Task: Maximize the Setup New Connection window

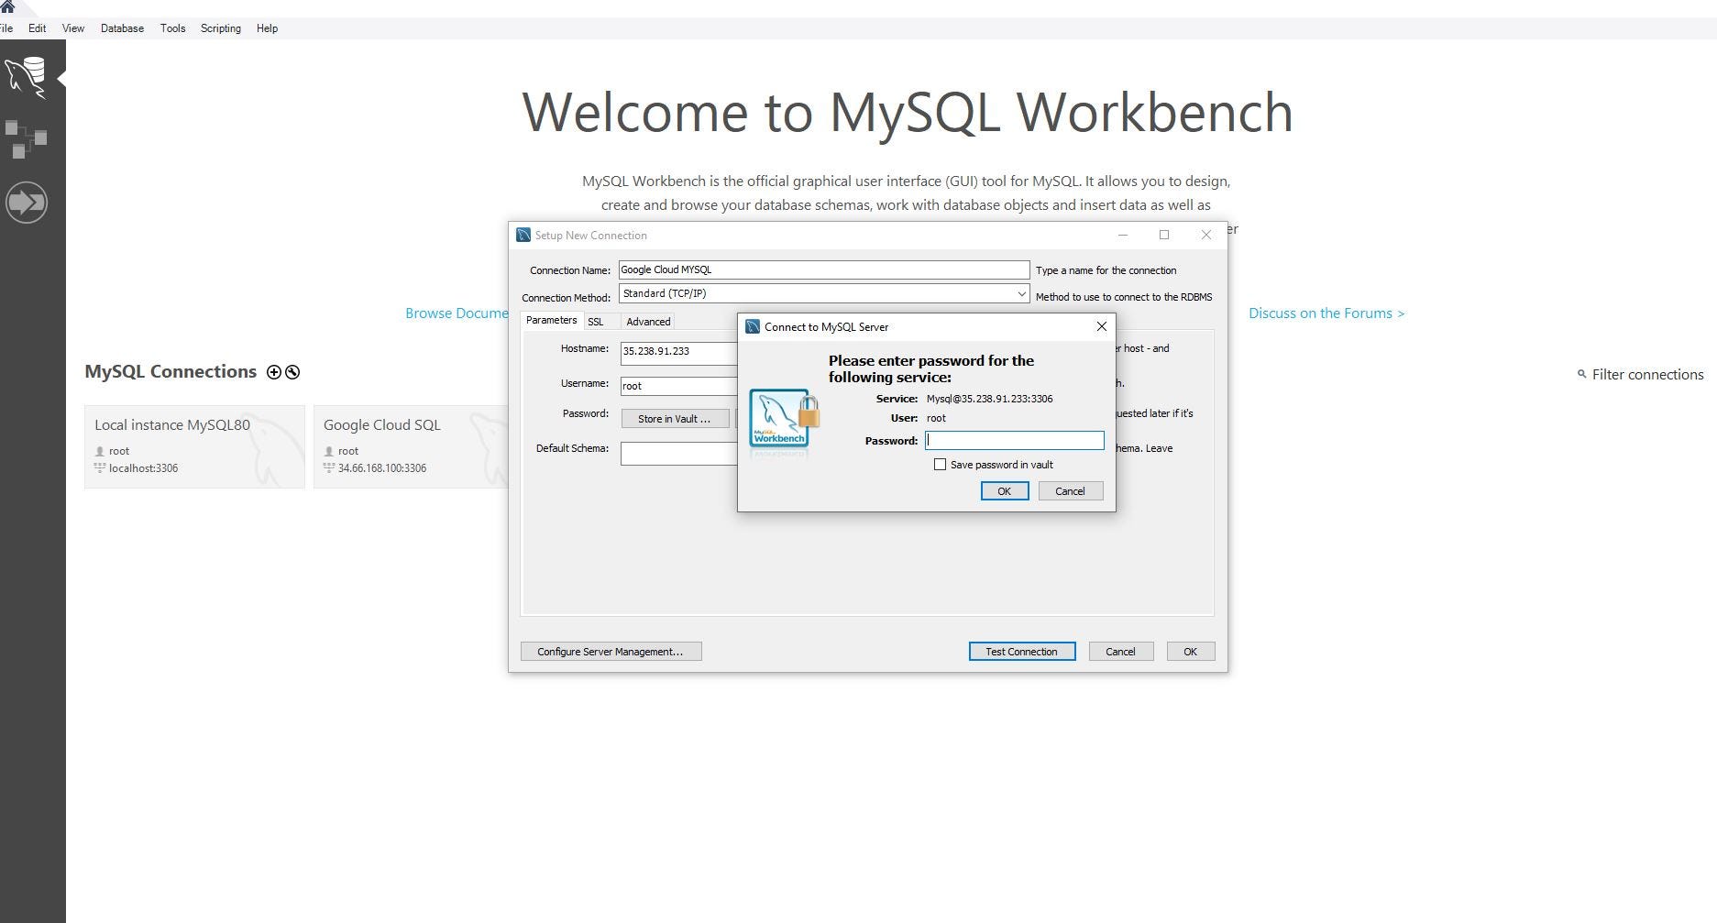Action: tap(1164, 235)
